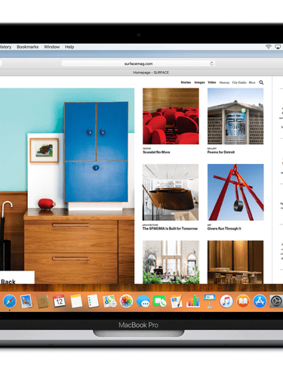Click the Wi-Fi status icon in the menu bar
283x380 pixels.
269,47
